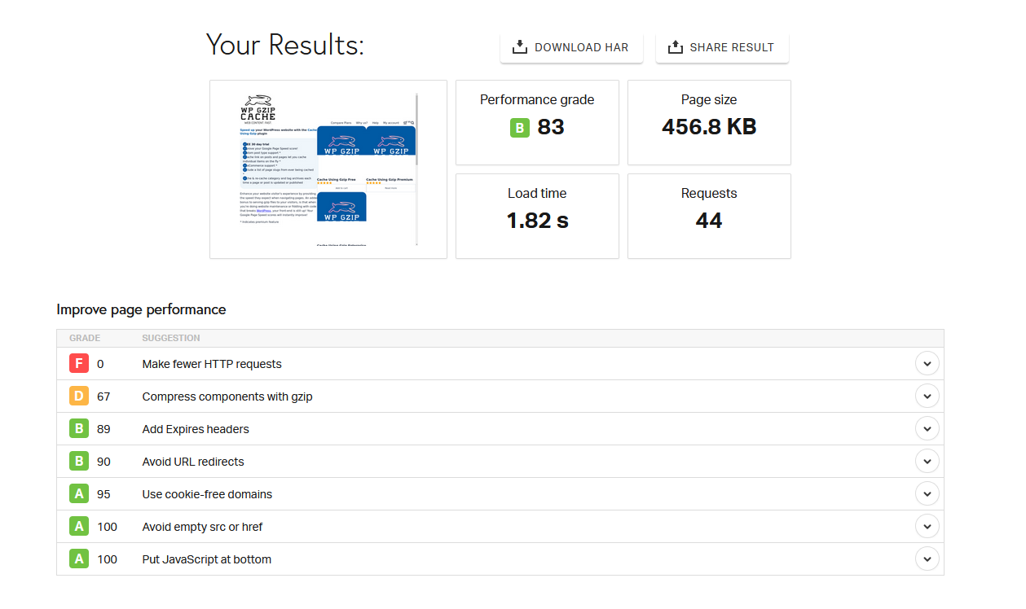Click the DOWNLOAD HAR button
The width and height of the screenshot is (1026, 609).
tap(571, 47)
